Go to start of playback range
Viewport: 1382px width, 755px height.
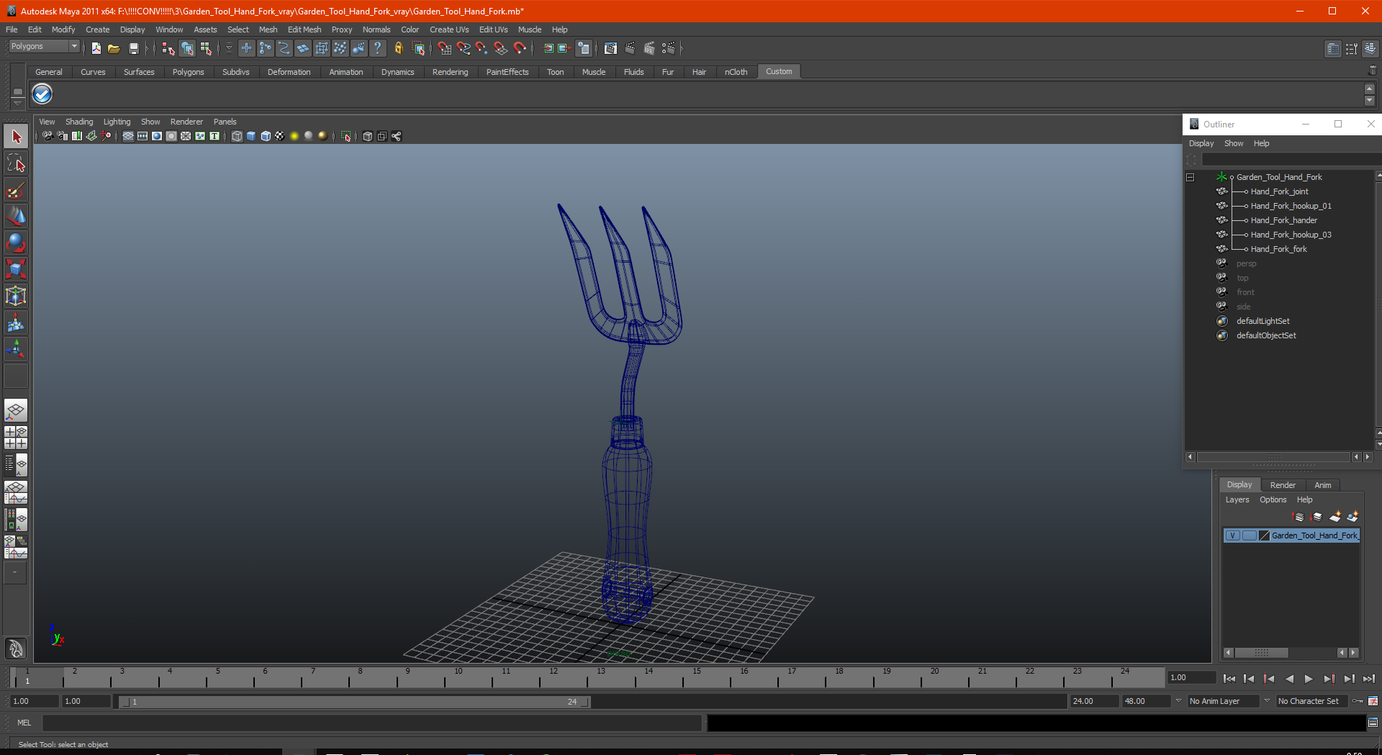1229,679
